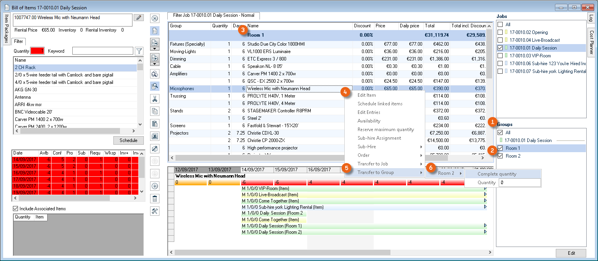Click the pencil edit icon beside item name
This screenshot has width=598, height=261.
[138, 18]
